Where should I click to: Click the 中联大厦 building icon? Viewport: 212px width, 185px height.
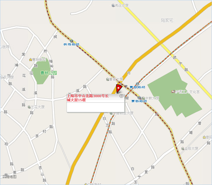(144, 98)
